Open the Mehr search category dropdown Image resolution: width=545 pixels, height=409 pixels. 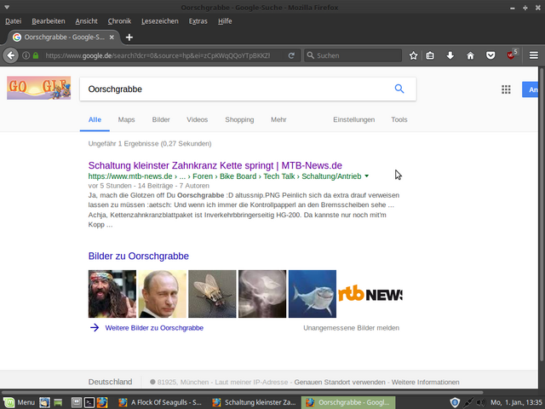278,119
